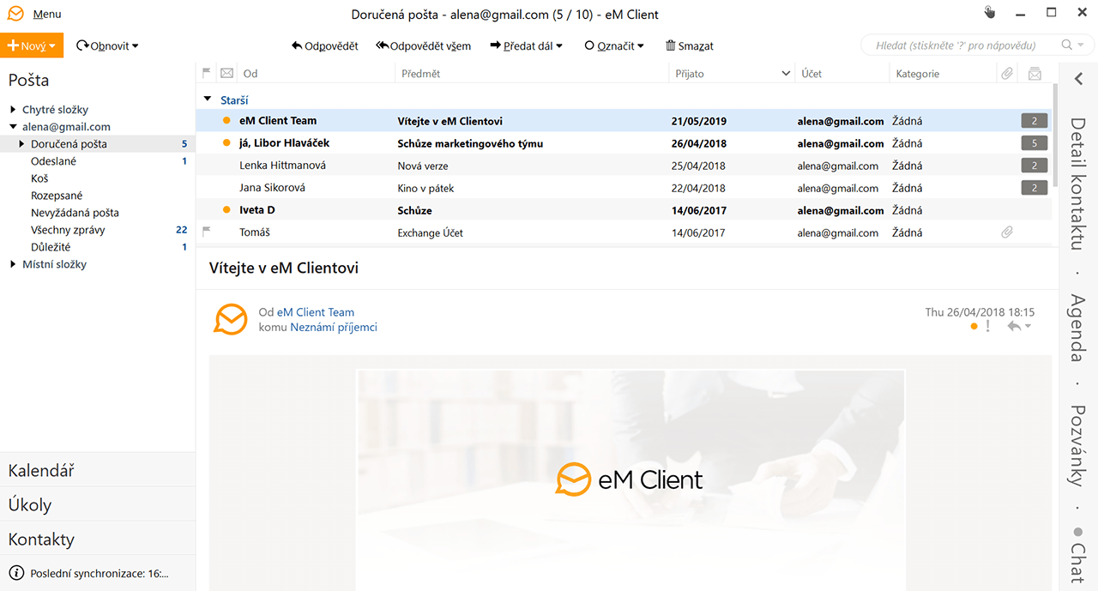
Task: Switch to Kalendář section
Action: click(98, 470)
